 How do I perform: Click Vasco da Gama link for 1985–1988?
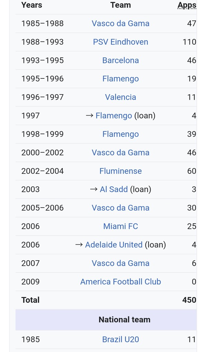tap(121, 24)
